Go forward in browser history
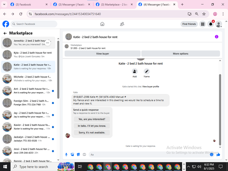The height and width of the screenshot is (171, 228). tap(13, 14)
